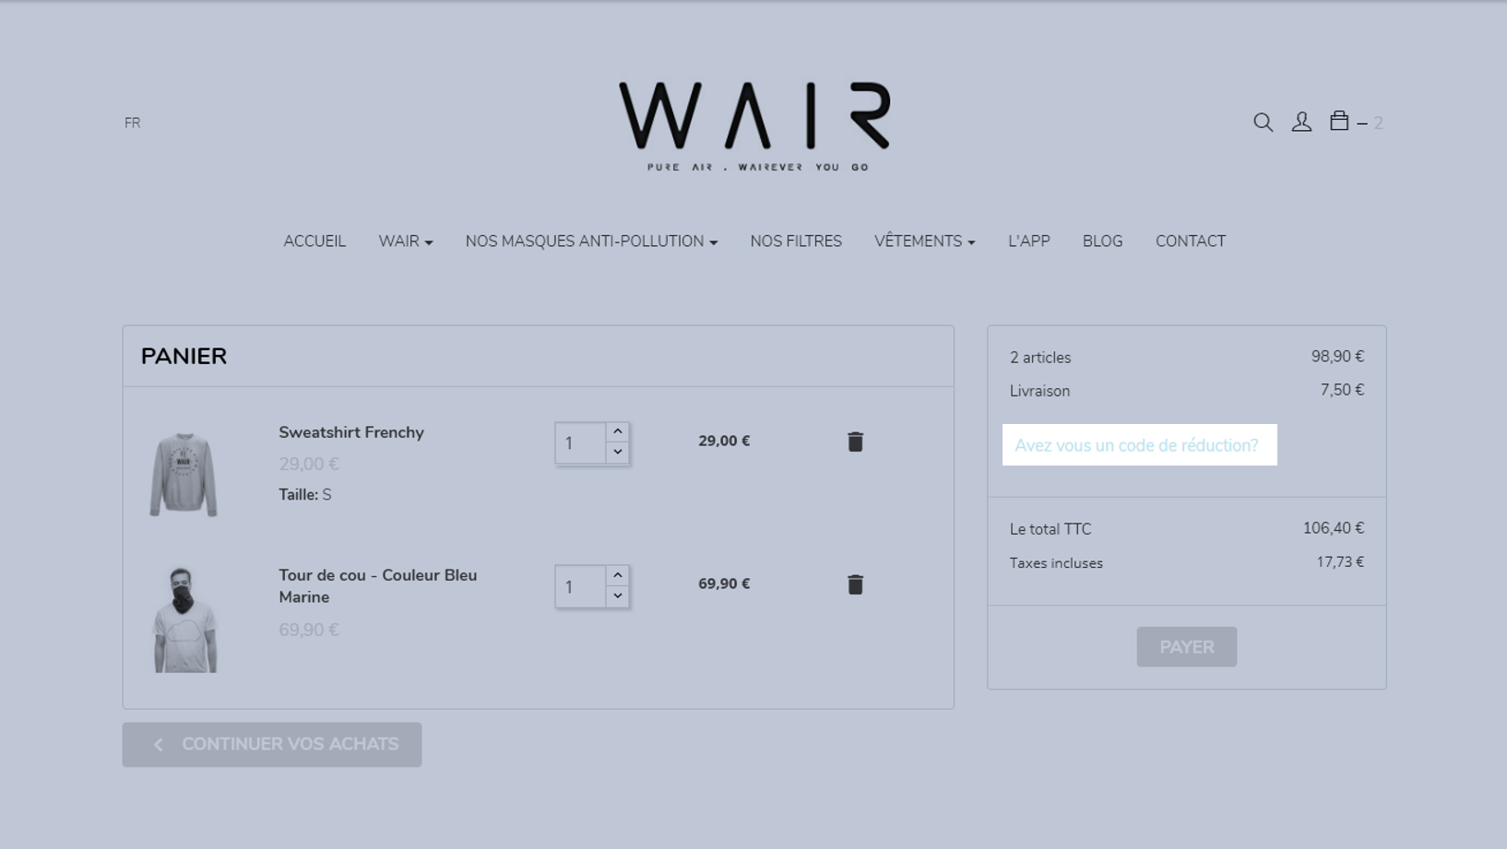Click the '17,73 €' taxes value
Image resolution: width=1507 pixels, height=849 pixels.
coord(1340,562)
